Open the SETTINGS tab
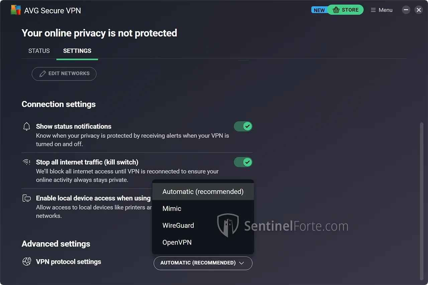Viewport: 428px width, 285px height. 77,51
